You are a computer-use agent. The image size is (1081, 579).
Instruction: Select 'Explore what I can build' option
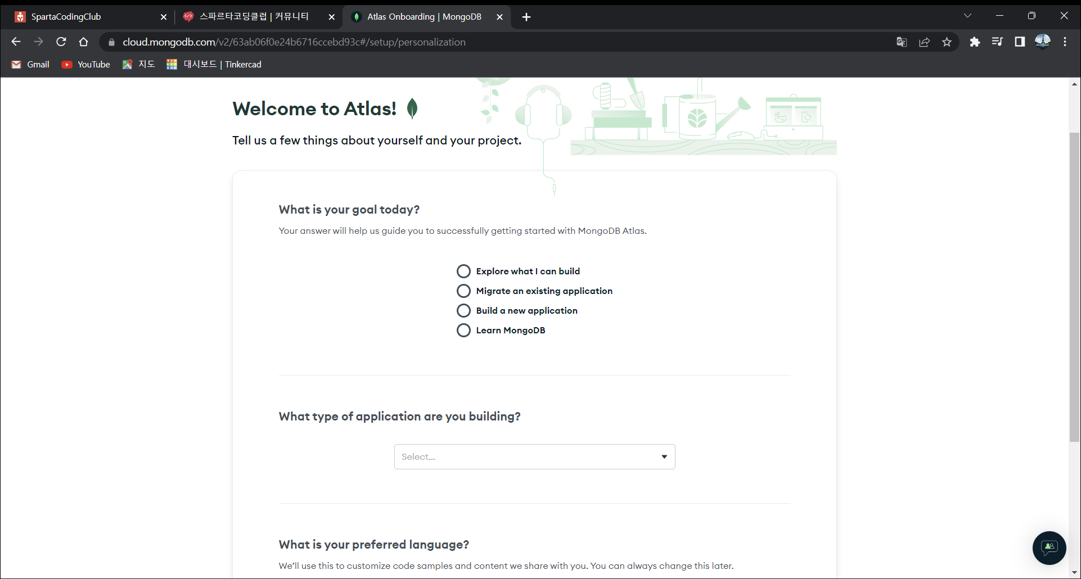click(463, 272)
